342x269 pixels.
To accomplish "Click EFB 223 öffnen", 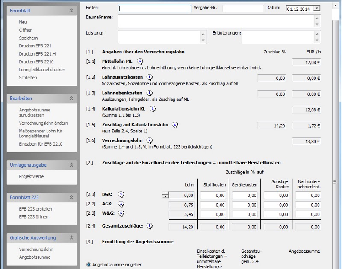I will pos(34,217).
